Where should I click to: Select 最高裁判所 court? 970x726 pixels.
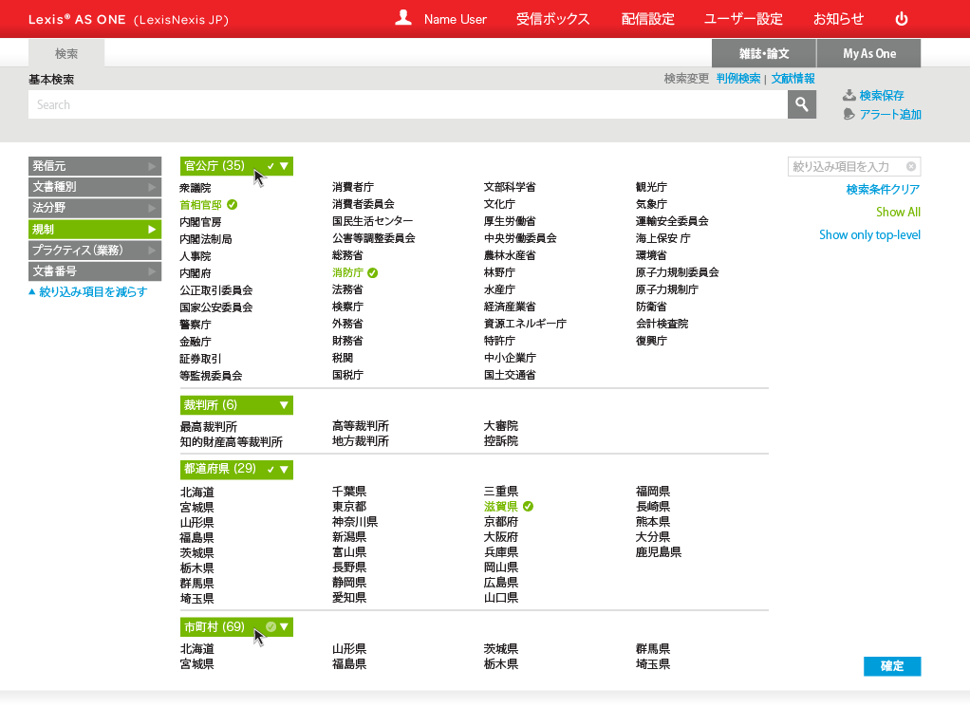pyautogui.click(x=209, y=427)
